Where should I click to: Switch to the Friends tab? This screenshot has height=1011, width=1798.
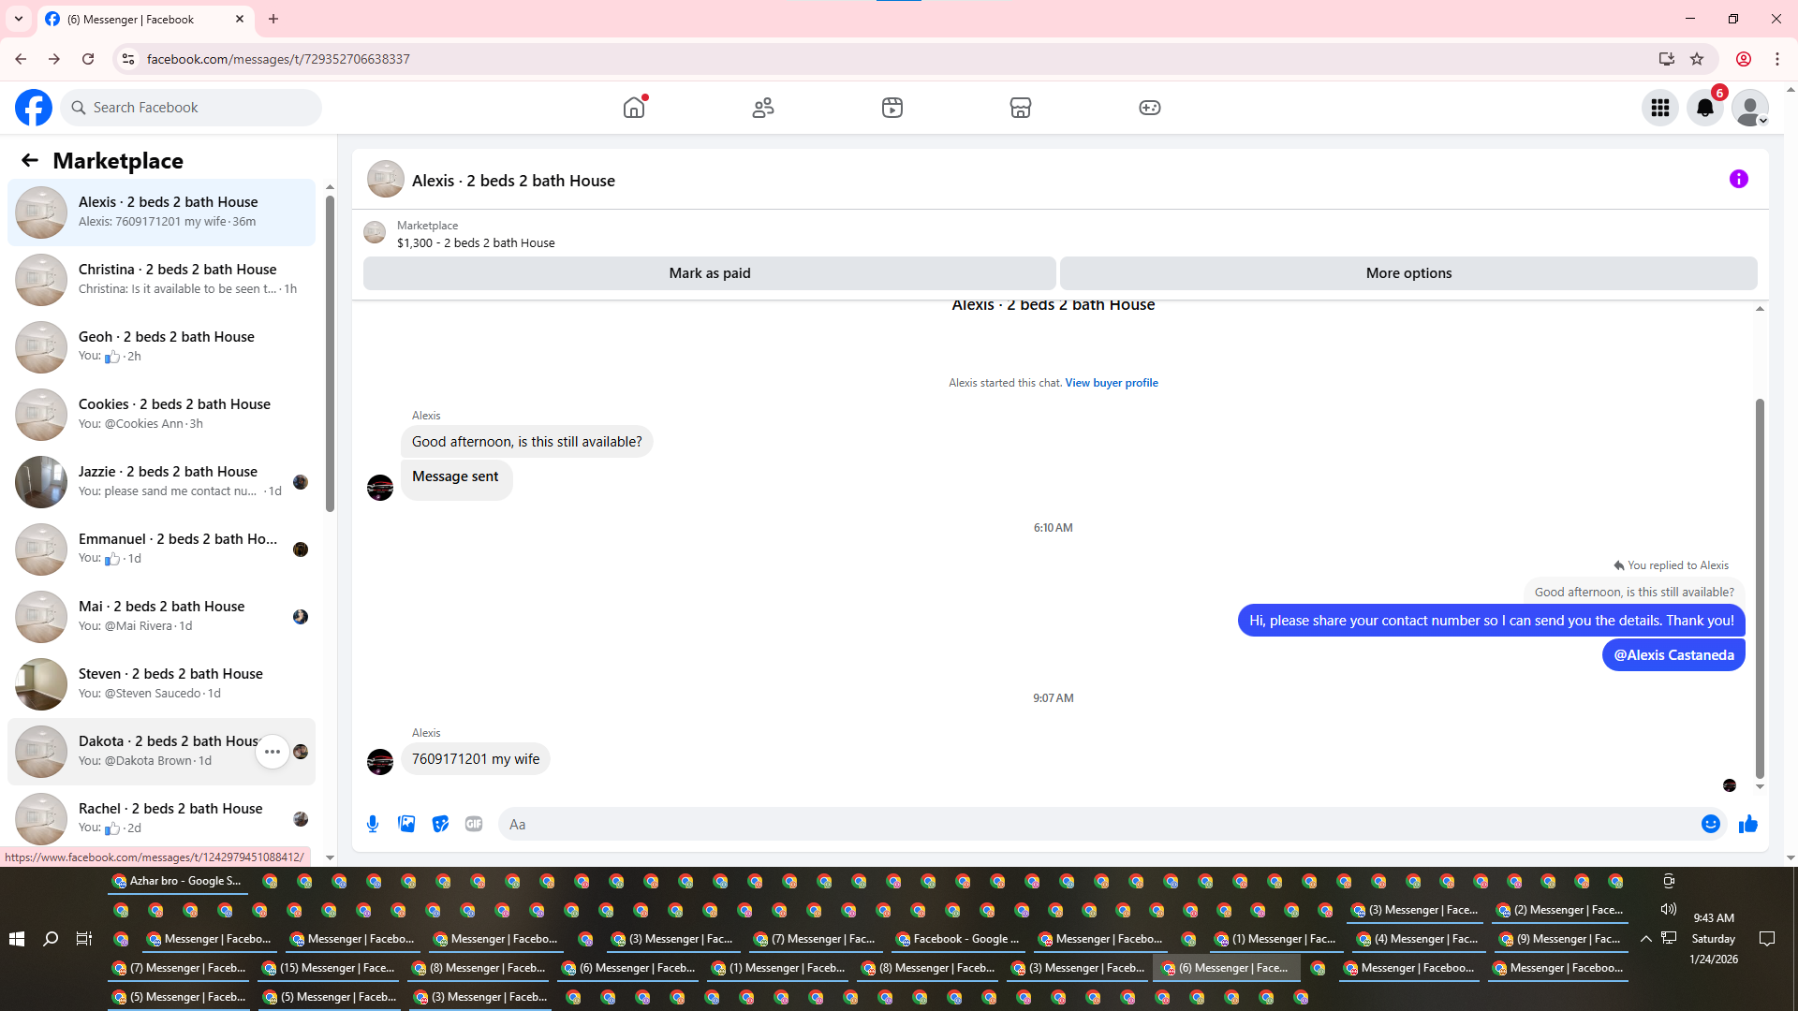763,108
